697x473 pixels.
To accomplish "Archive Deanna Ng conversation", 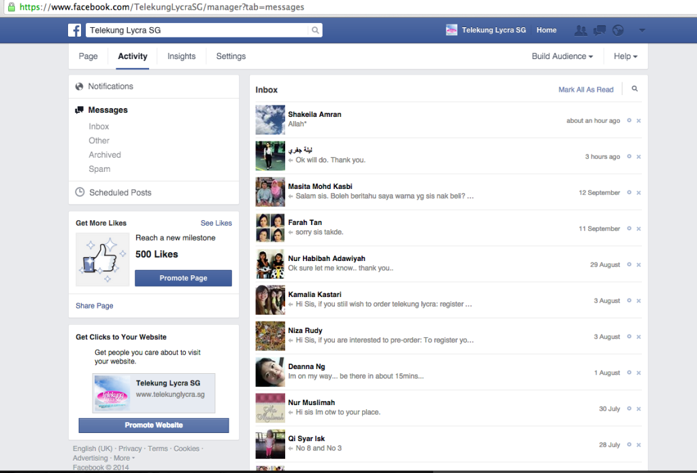I will point(638,372).
